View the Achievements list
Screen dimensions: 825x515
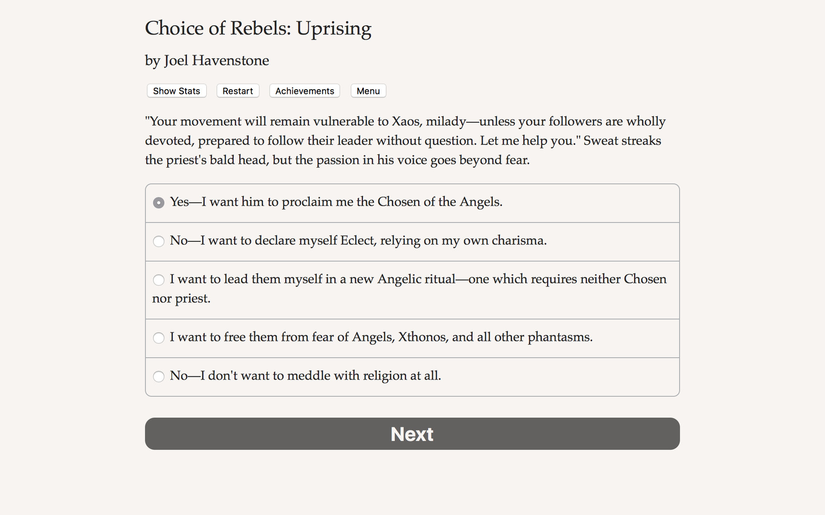point(304,91)
